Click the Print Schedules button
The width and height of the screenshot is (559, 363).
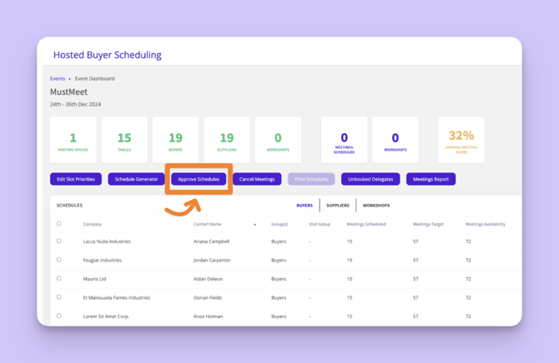311,179
